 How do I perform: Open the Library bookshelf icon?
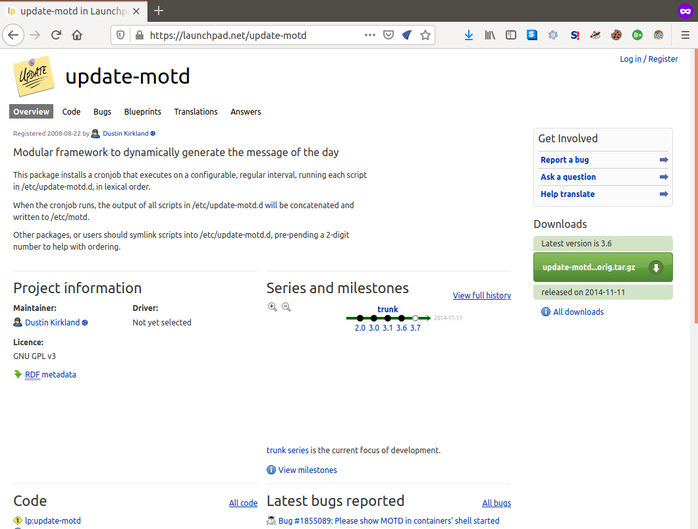(x=490, y=35)
